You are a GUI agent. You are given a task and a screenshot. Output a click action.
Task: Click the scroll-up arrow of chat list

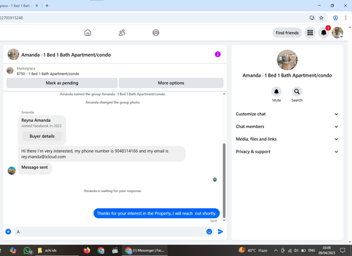tap(224, 94)
